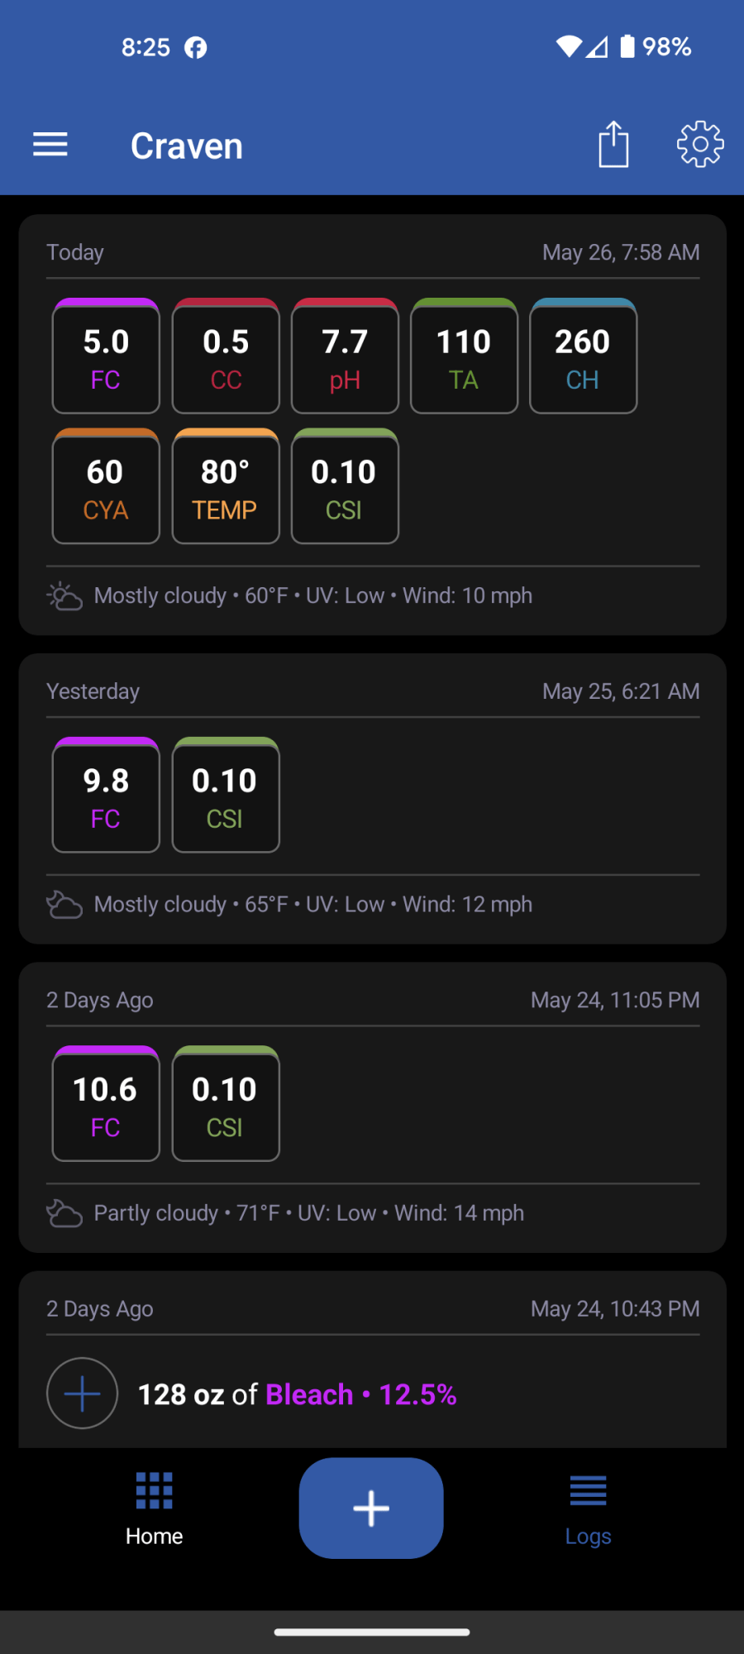The width and height of the screenshot is (744, 1654).
Task: Open the 110 TA reading tile
Action: coord(464,356)
